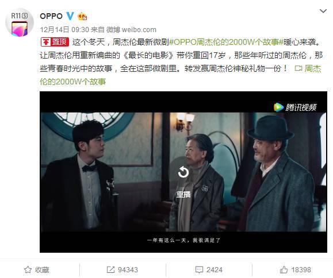The height and width of the screenshot is (278, 333).
Task: Click the blue verified V badge
Action: (x=70, y=16)
